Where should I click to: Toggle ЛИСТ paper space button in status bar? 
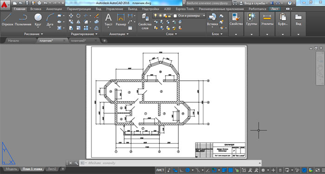160,170
